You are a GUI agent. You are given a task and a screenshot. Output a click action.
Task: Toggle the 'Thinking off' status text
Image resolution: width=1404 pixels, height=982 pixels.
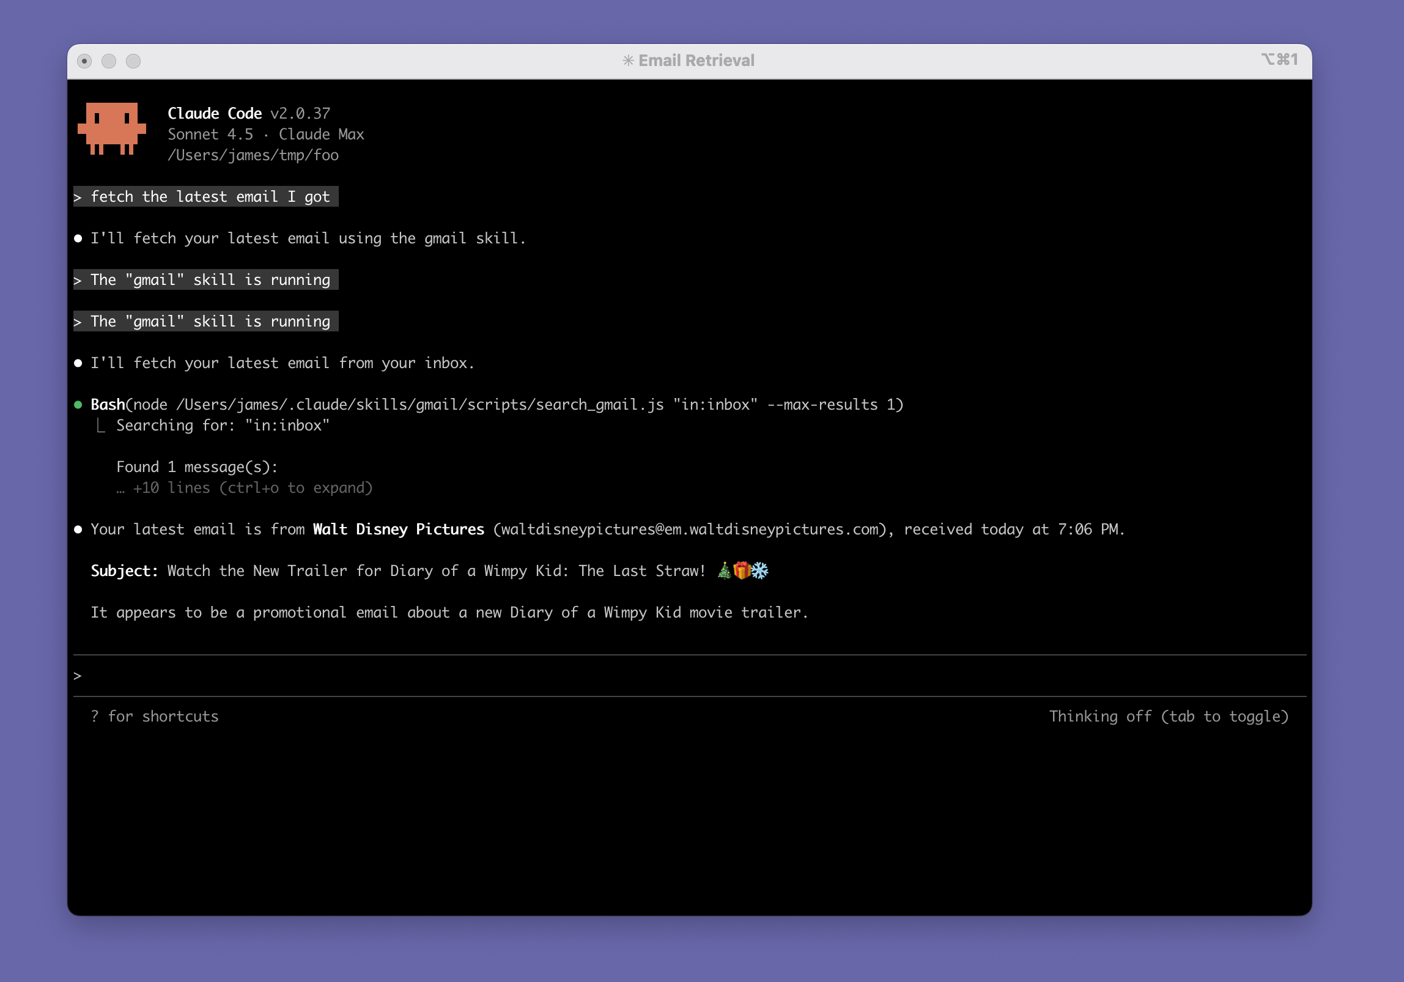tap(1169, 716)
